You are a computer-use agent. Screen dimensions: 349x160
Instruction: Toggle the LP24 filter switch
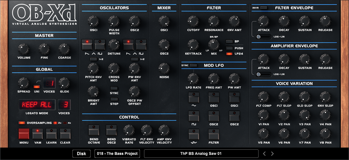point(229,54)
